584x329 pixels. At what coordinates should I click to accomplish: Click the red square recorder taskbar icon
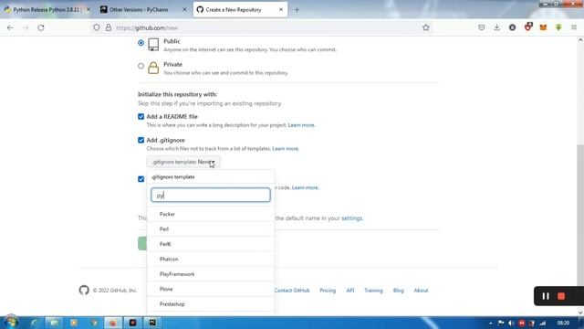coord(132,323)
